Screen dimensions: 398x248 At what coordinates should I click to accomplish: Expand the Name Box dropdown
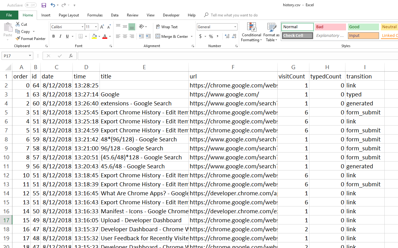[x=30, y=56]
